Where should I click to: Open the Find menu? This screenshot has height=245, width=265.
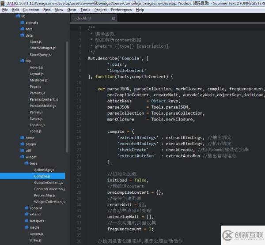[x=47, y=10]
